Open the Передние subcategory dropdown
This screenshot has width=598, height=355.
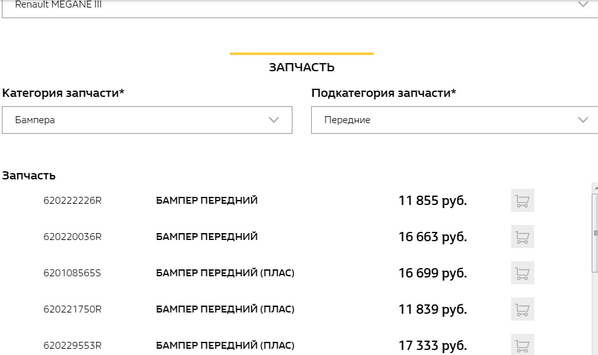455,120
